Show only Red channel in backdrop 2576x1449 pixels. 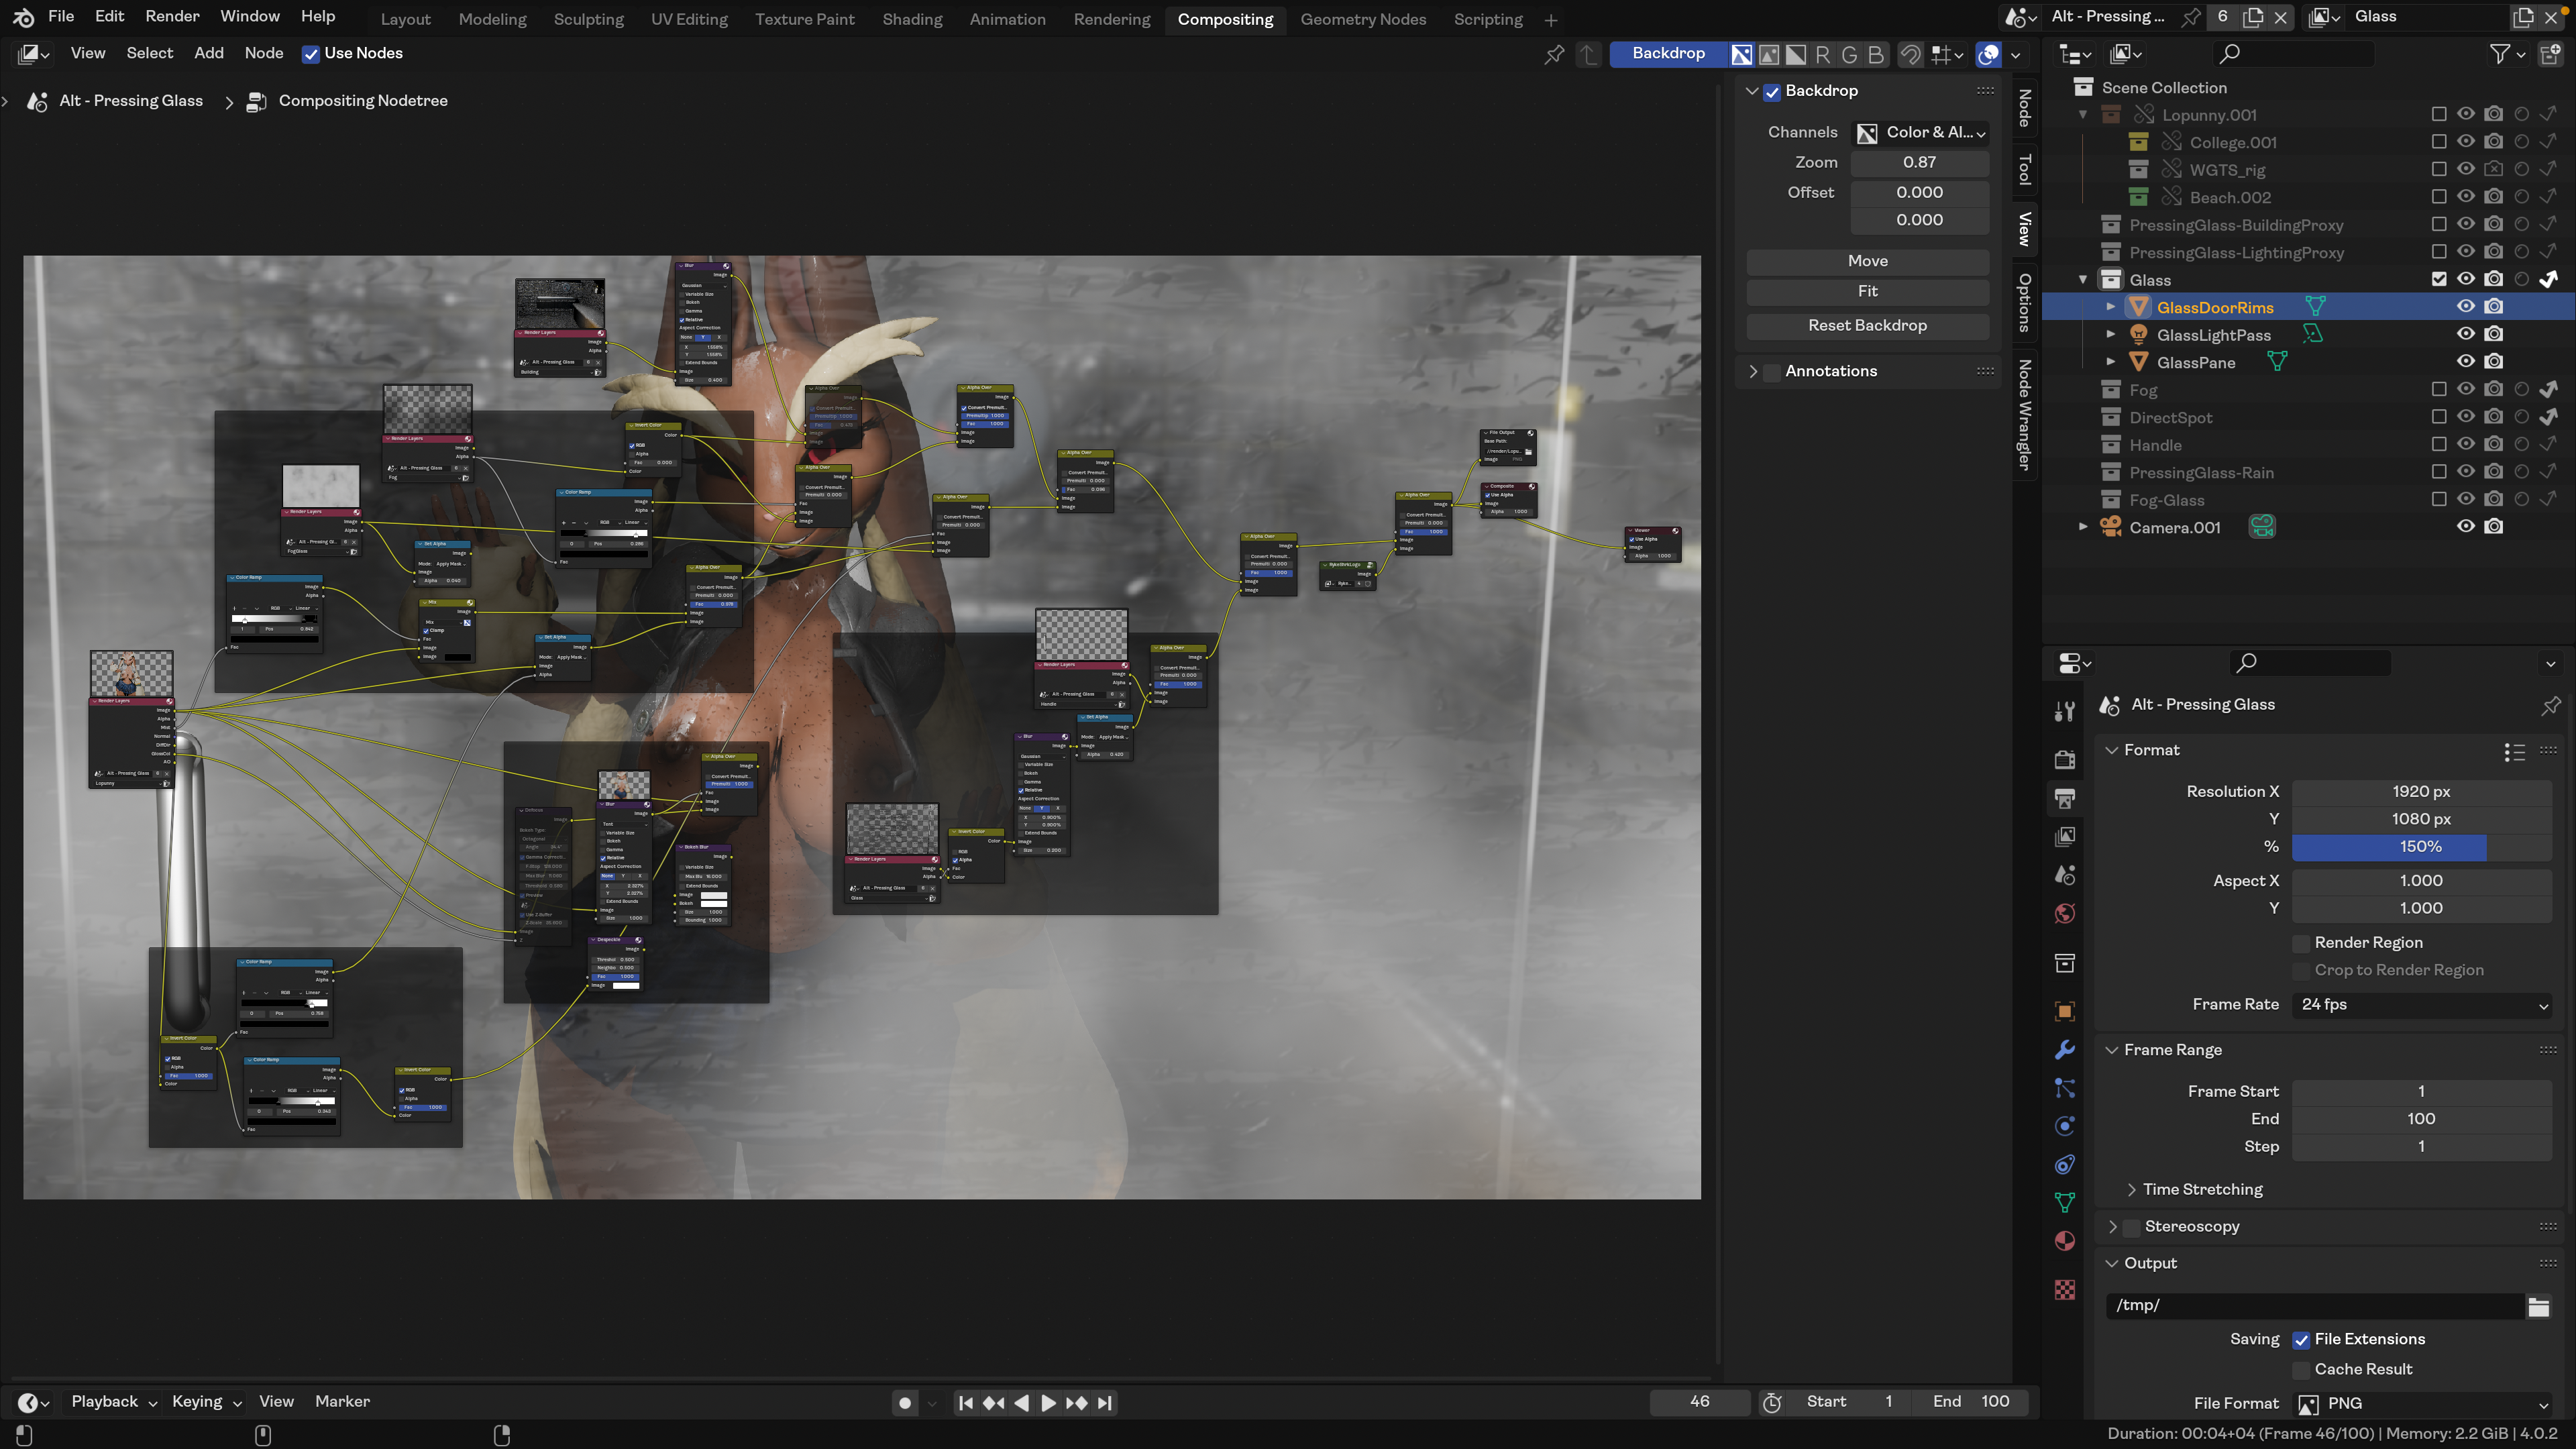1823,54
